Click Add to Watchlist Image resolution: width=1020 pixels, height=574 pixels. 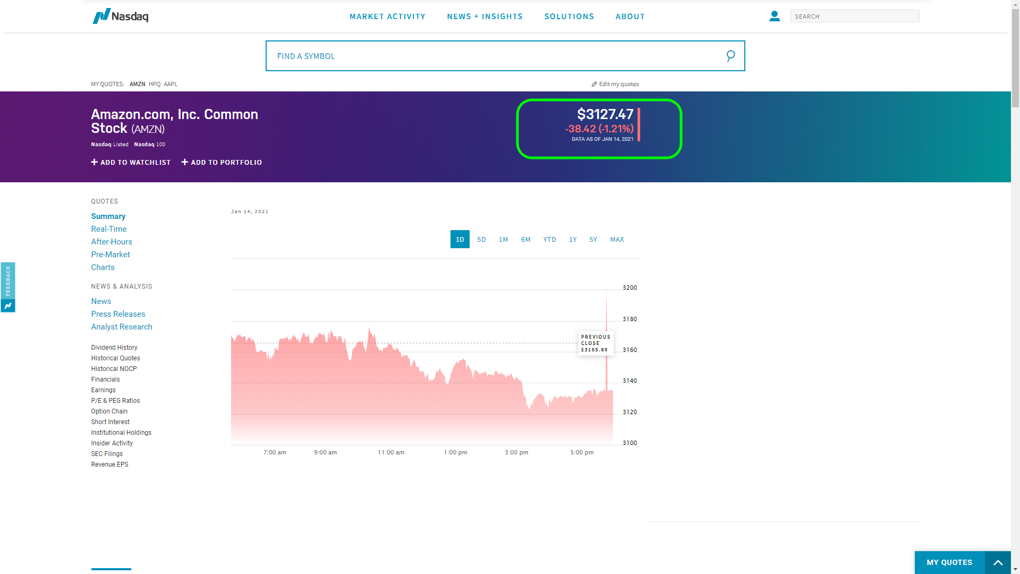pyautogui.click(x=131, y=162)
